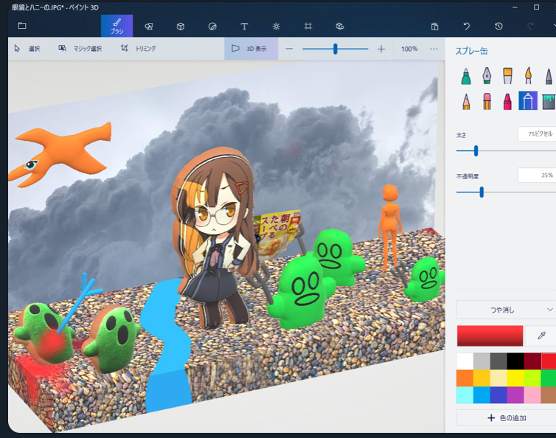Open the 3D shapes cube tab
Image resolution: width=556 pixels, height=438 pixels.
(181, 27)
